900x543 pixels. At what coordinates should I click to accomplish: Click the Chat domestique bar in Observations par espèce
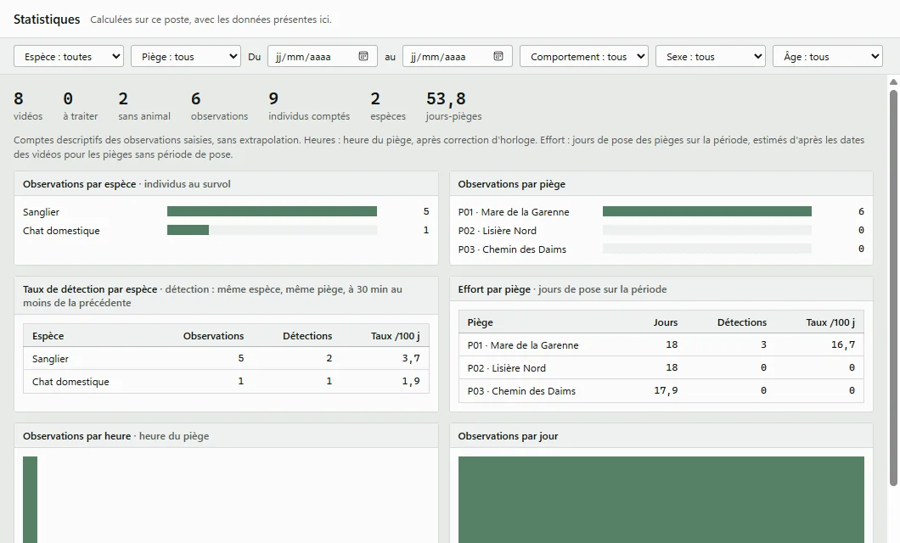tap(188, 230)
